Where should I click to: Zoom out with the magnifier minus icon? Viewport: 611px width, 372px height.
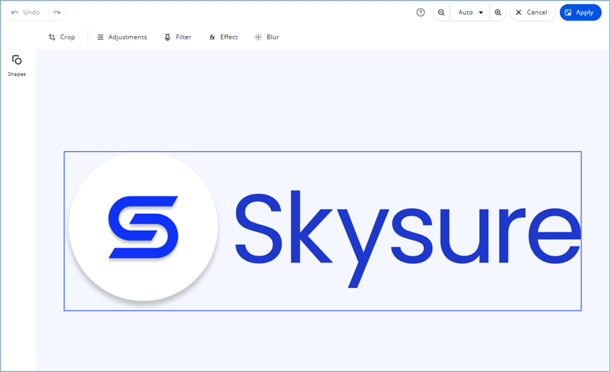441,12
